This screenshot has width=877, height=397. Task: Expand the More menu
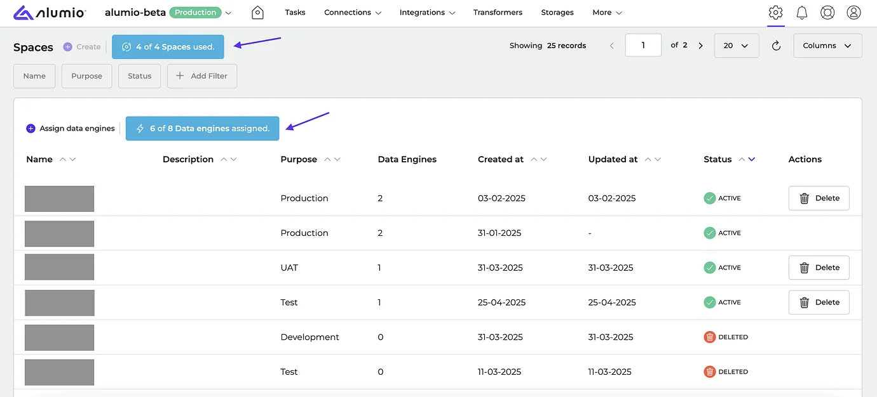(607, 13)
